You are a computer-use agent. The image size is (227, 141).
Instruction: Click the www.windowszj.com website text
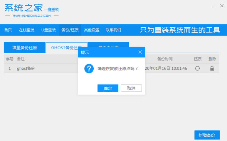coord(32,16)
